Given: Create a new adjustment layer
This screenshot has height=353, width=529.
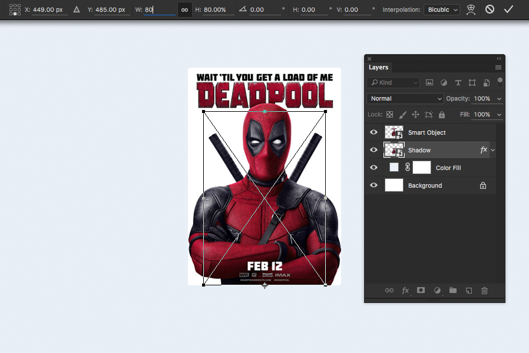Looking at the screenshot, I should (x=437, y=290).
